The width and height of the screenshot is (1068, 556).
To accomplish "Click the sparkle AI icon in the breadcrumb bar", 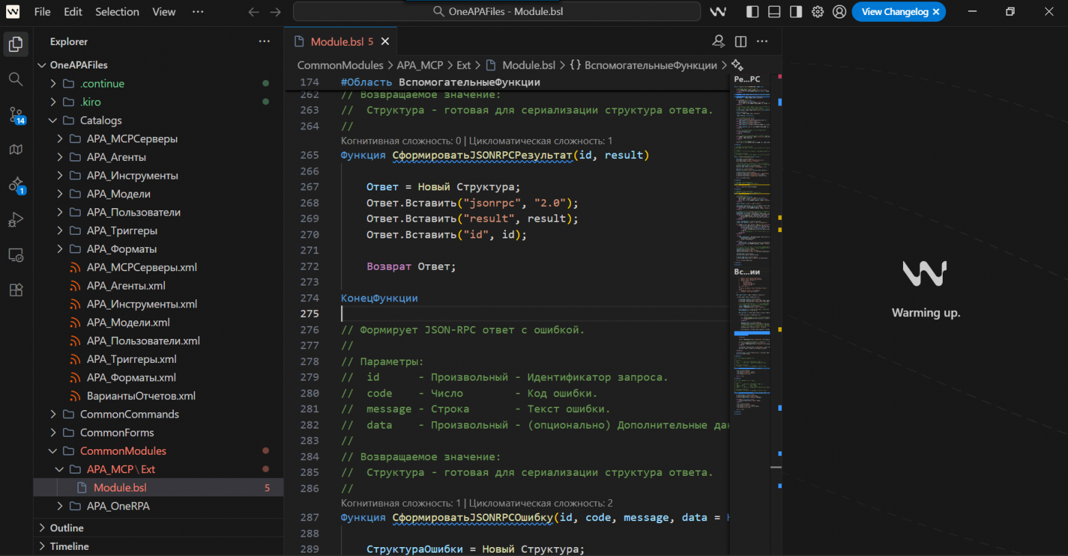I will point(737,64).
